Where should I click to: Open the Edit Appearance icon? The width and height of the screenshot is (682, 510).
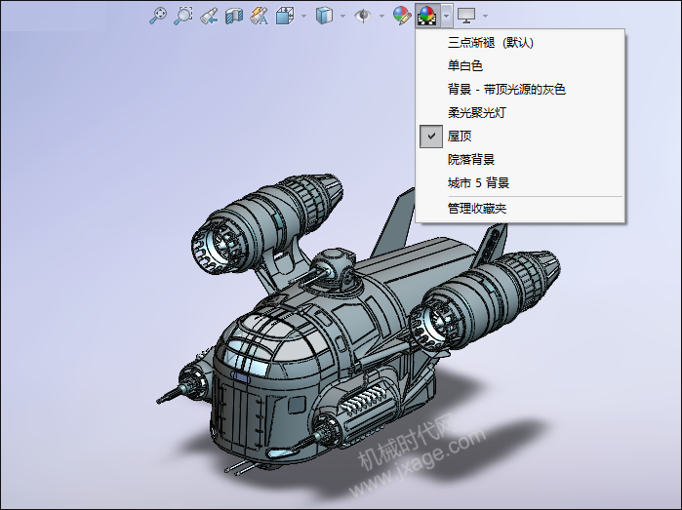coord(401,16)
